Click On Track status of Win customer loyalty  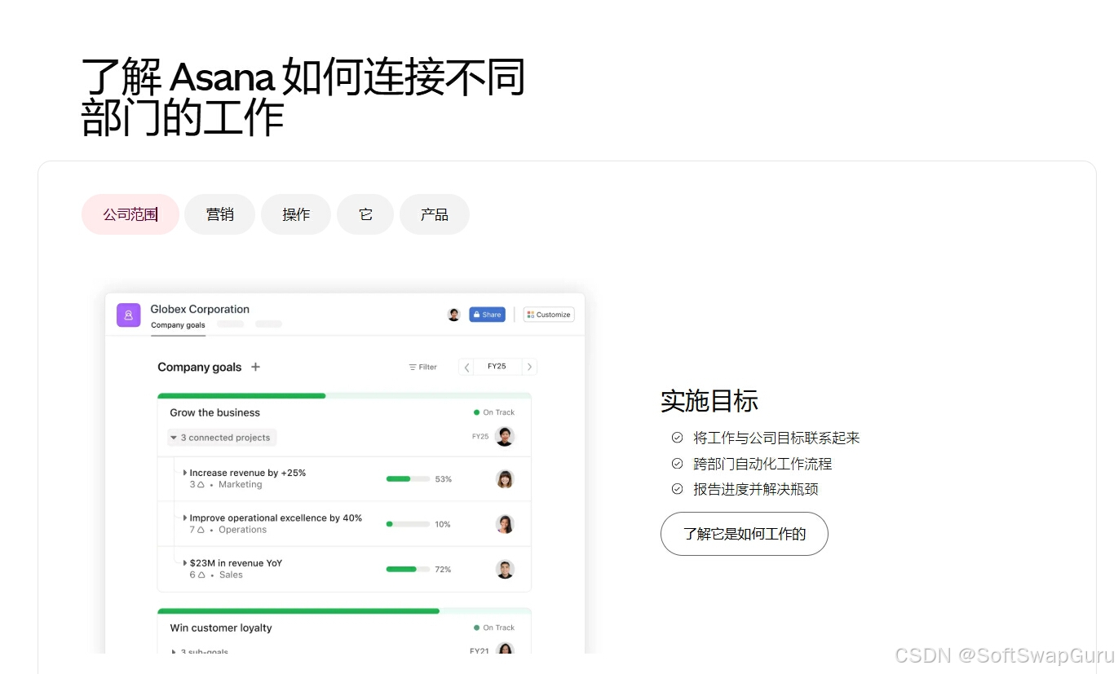494,628
